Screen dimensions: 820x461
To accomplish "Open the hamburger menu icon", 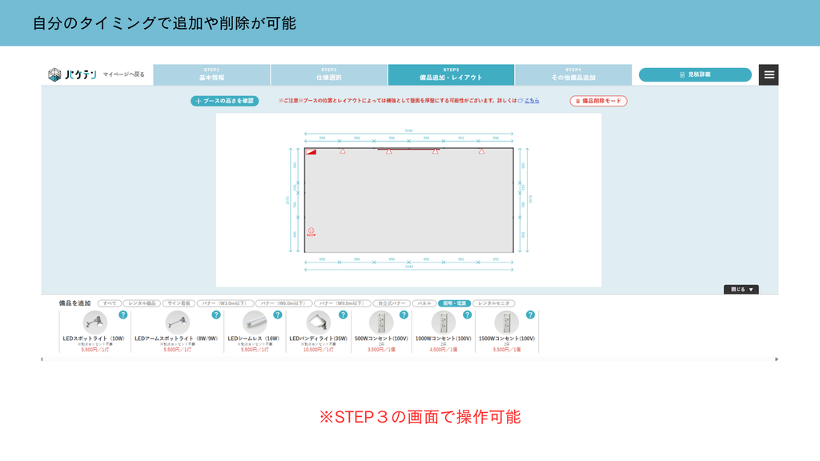I will [x=769, y=74].
